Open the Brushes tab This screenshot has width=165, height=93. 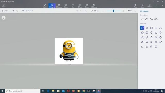point(45,6)
